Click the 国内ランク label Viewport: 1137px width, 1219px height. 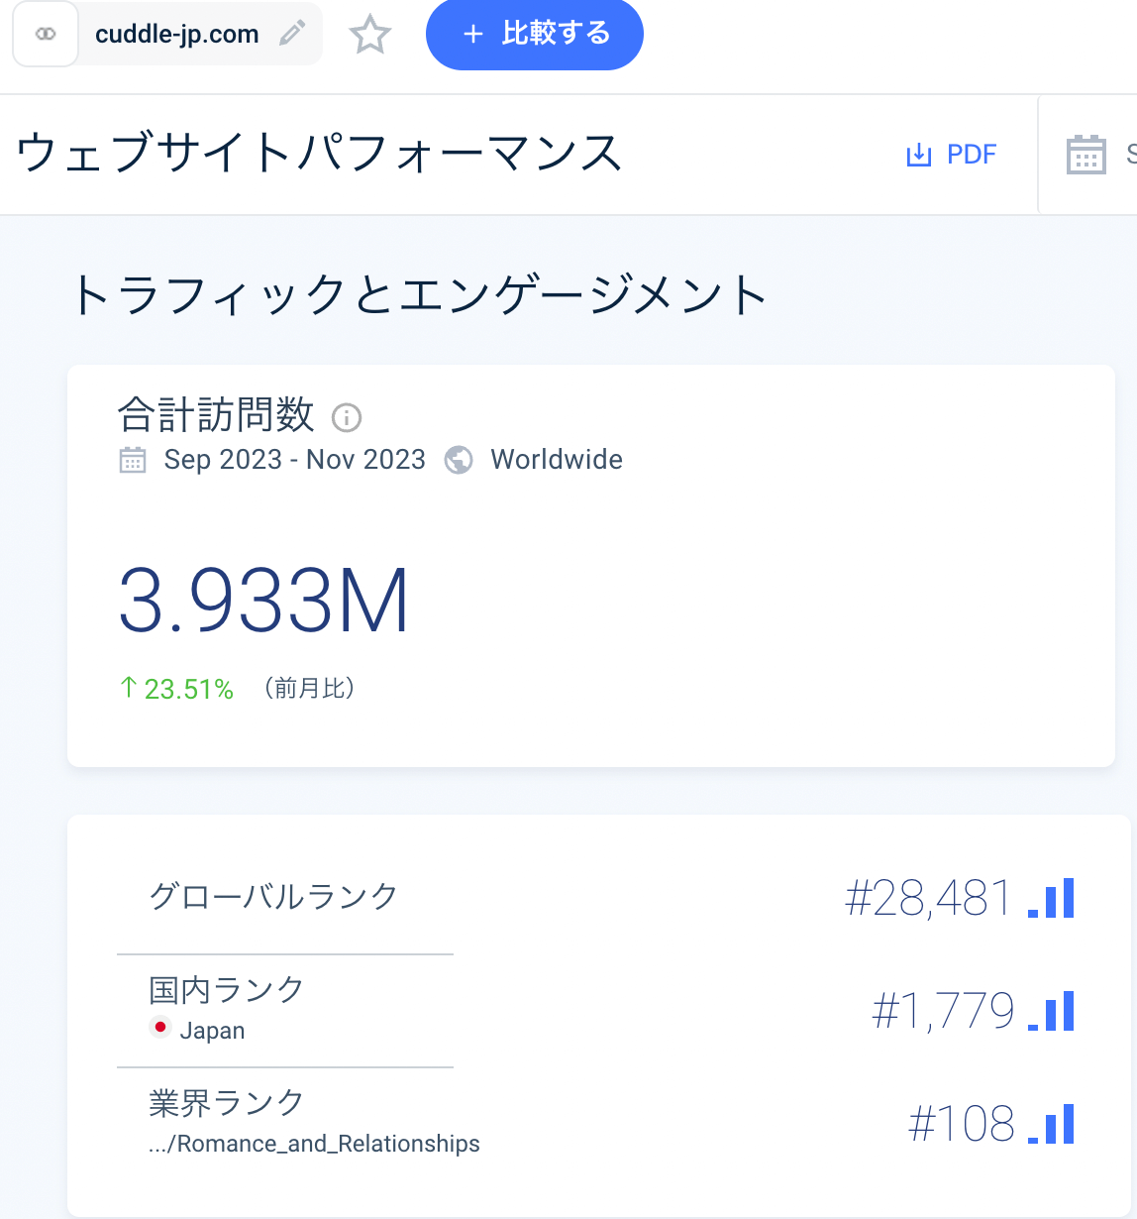click(227, 989)
